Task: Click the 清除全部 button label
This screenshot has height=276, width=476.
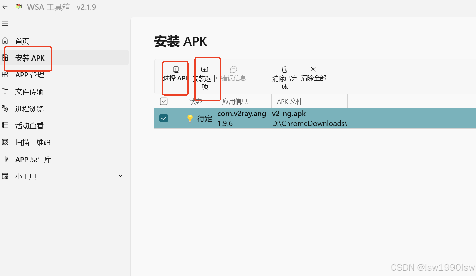Action: (313, 78)
